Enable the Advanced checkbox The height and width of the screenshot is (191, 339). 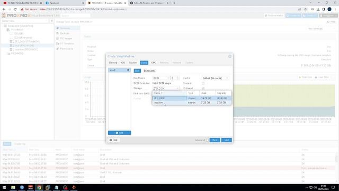pyautogui.click(x=207, y=140)
